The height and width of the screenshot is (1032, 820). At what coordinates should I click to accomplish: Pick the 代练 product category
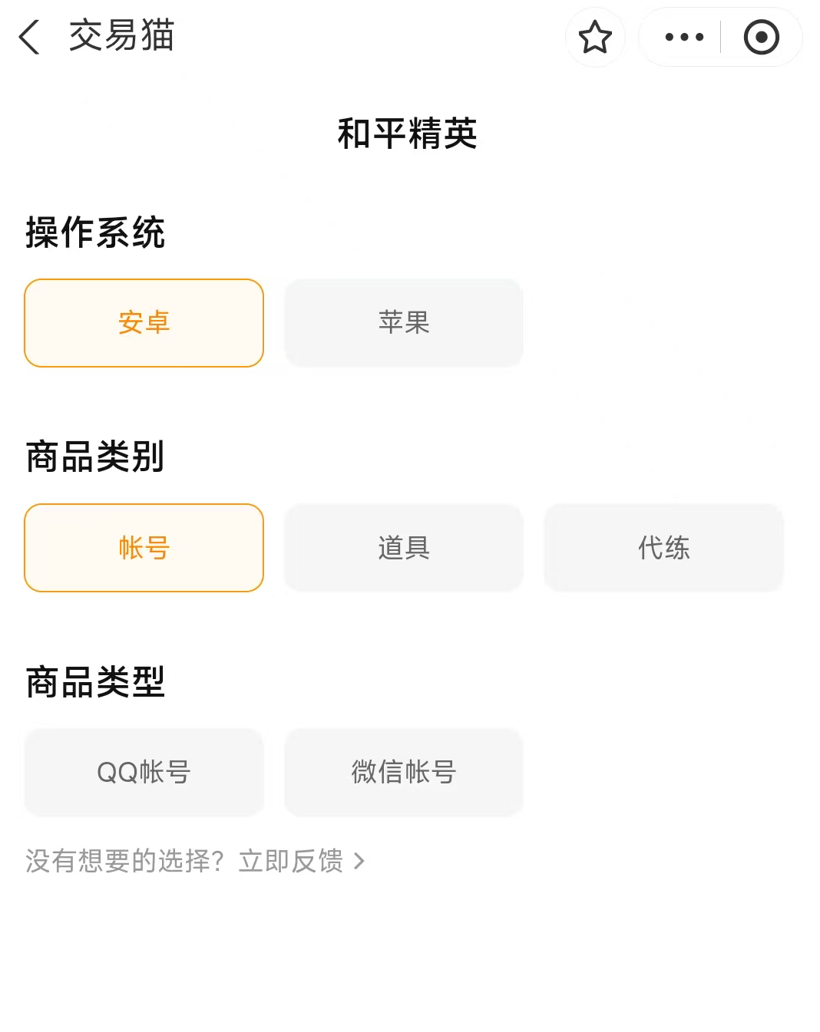pyautogui.click(x=663, y=548)
